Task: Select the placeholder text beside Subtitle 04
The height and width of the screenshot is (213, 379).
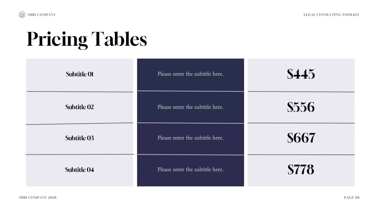Action: (x=190, y=170)
